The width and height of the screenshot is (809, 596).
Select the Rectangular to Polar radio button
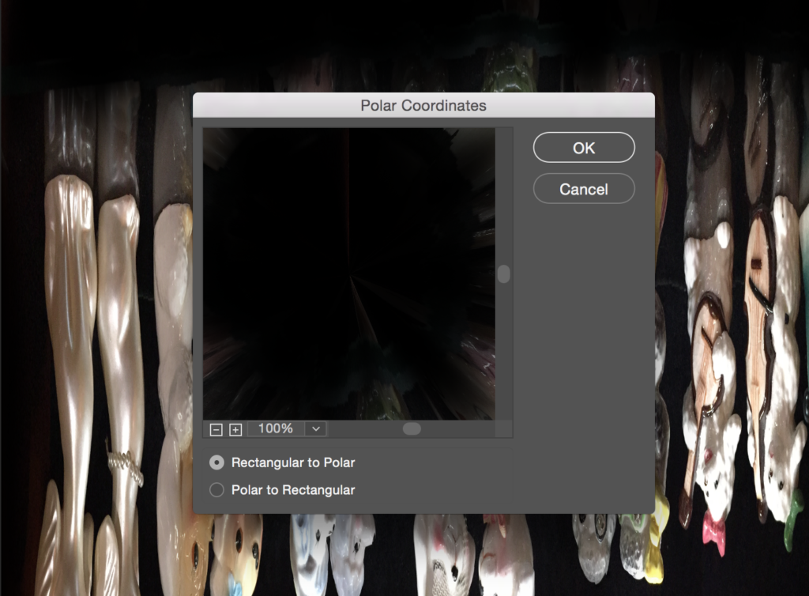point(216,462)
